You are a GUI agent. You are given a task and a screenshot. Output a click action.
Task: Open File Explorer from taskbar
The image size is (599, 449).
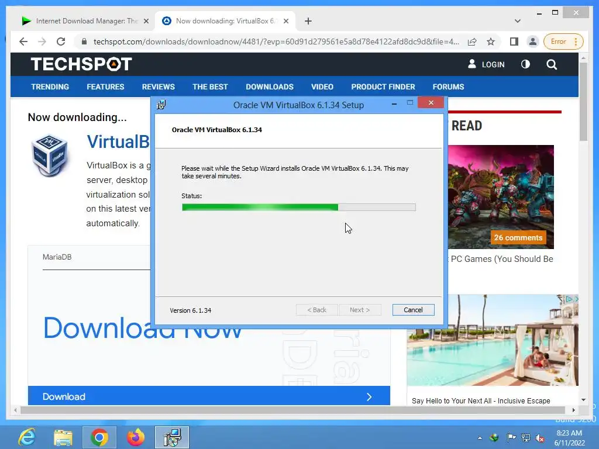[63, 437]
